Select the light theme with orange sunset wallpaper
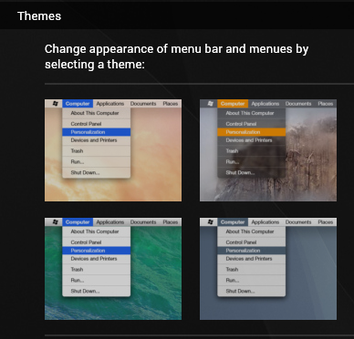354x339 pixels. click(x=113, y=150)
